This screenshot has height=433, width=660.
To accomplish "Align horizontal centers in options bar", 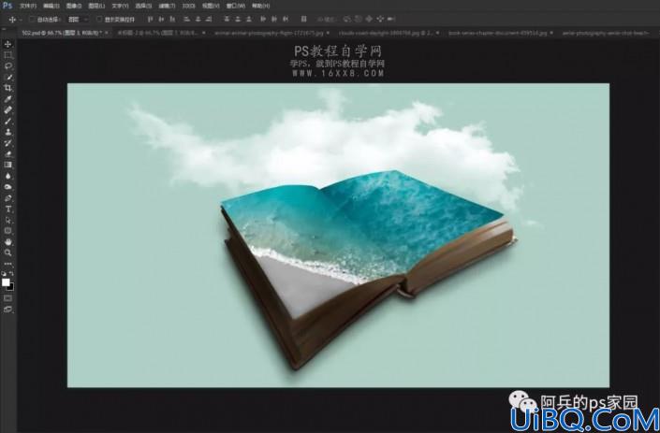I will [x=198, y=19].
